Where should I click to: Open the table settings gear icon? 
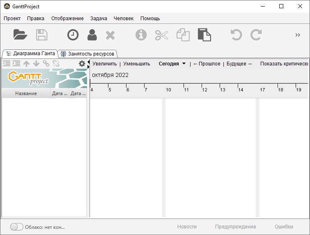tap(82, 63)
